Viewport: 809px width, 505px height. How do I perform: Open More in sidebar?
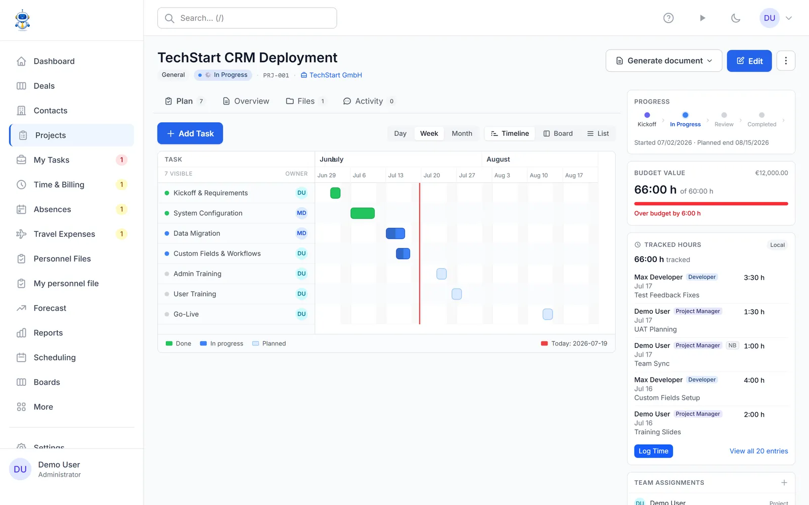(x=71, y=407)
